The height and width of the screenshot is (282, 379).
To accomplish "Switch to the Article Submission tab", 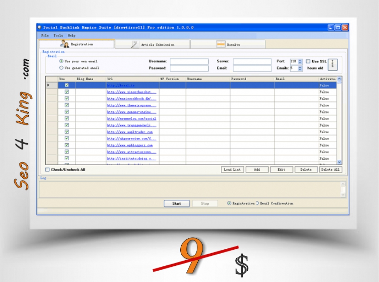I will (152, 45).
